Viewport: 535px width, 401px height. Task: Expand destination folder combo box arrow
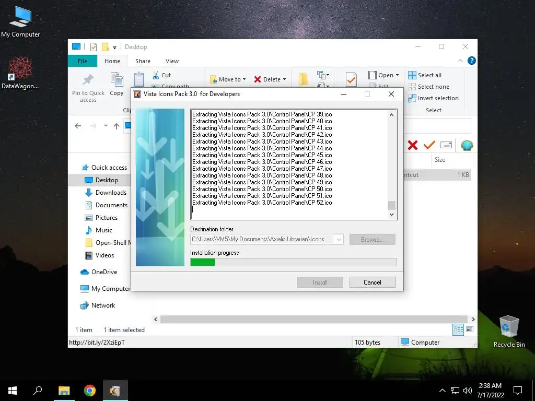[339, 239]
